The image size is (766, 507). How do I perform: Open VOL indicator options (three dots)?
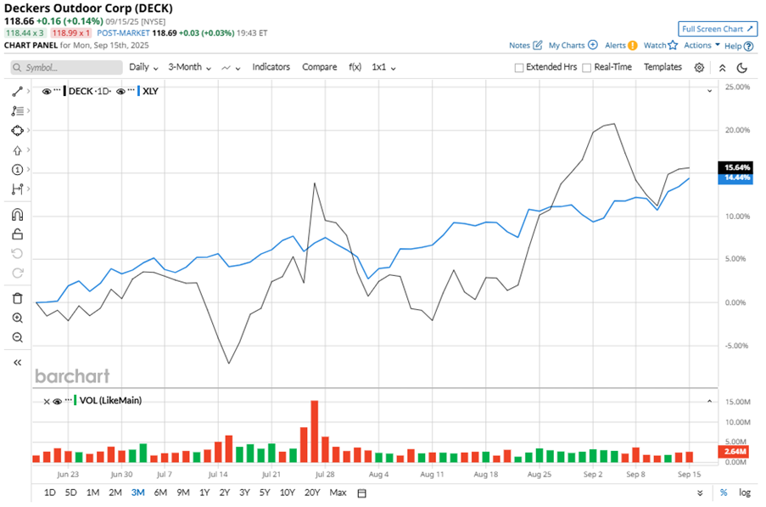pos(68,400)
